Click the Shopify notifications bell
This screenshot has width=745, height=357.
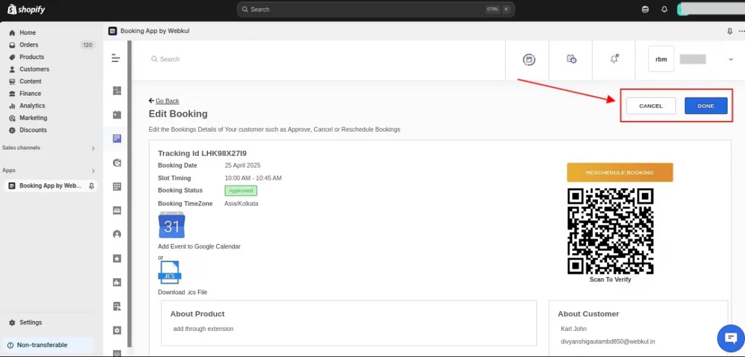click(x=664, y=9)
